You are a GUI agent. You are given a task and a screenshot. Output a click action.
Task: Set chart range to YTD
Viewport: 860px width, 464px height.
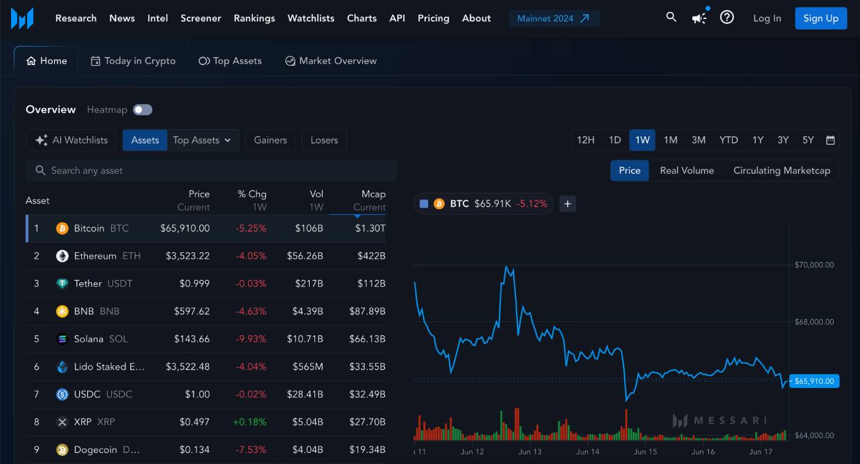[729, 140]
